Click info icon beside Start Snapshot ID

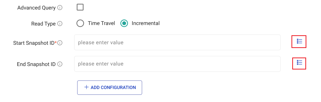pos(60,43)
